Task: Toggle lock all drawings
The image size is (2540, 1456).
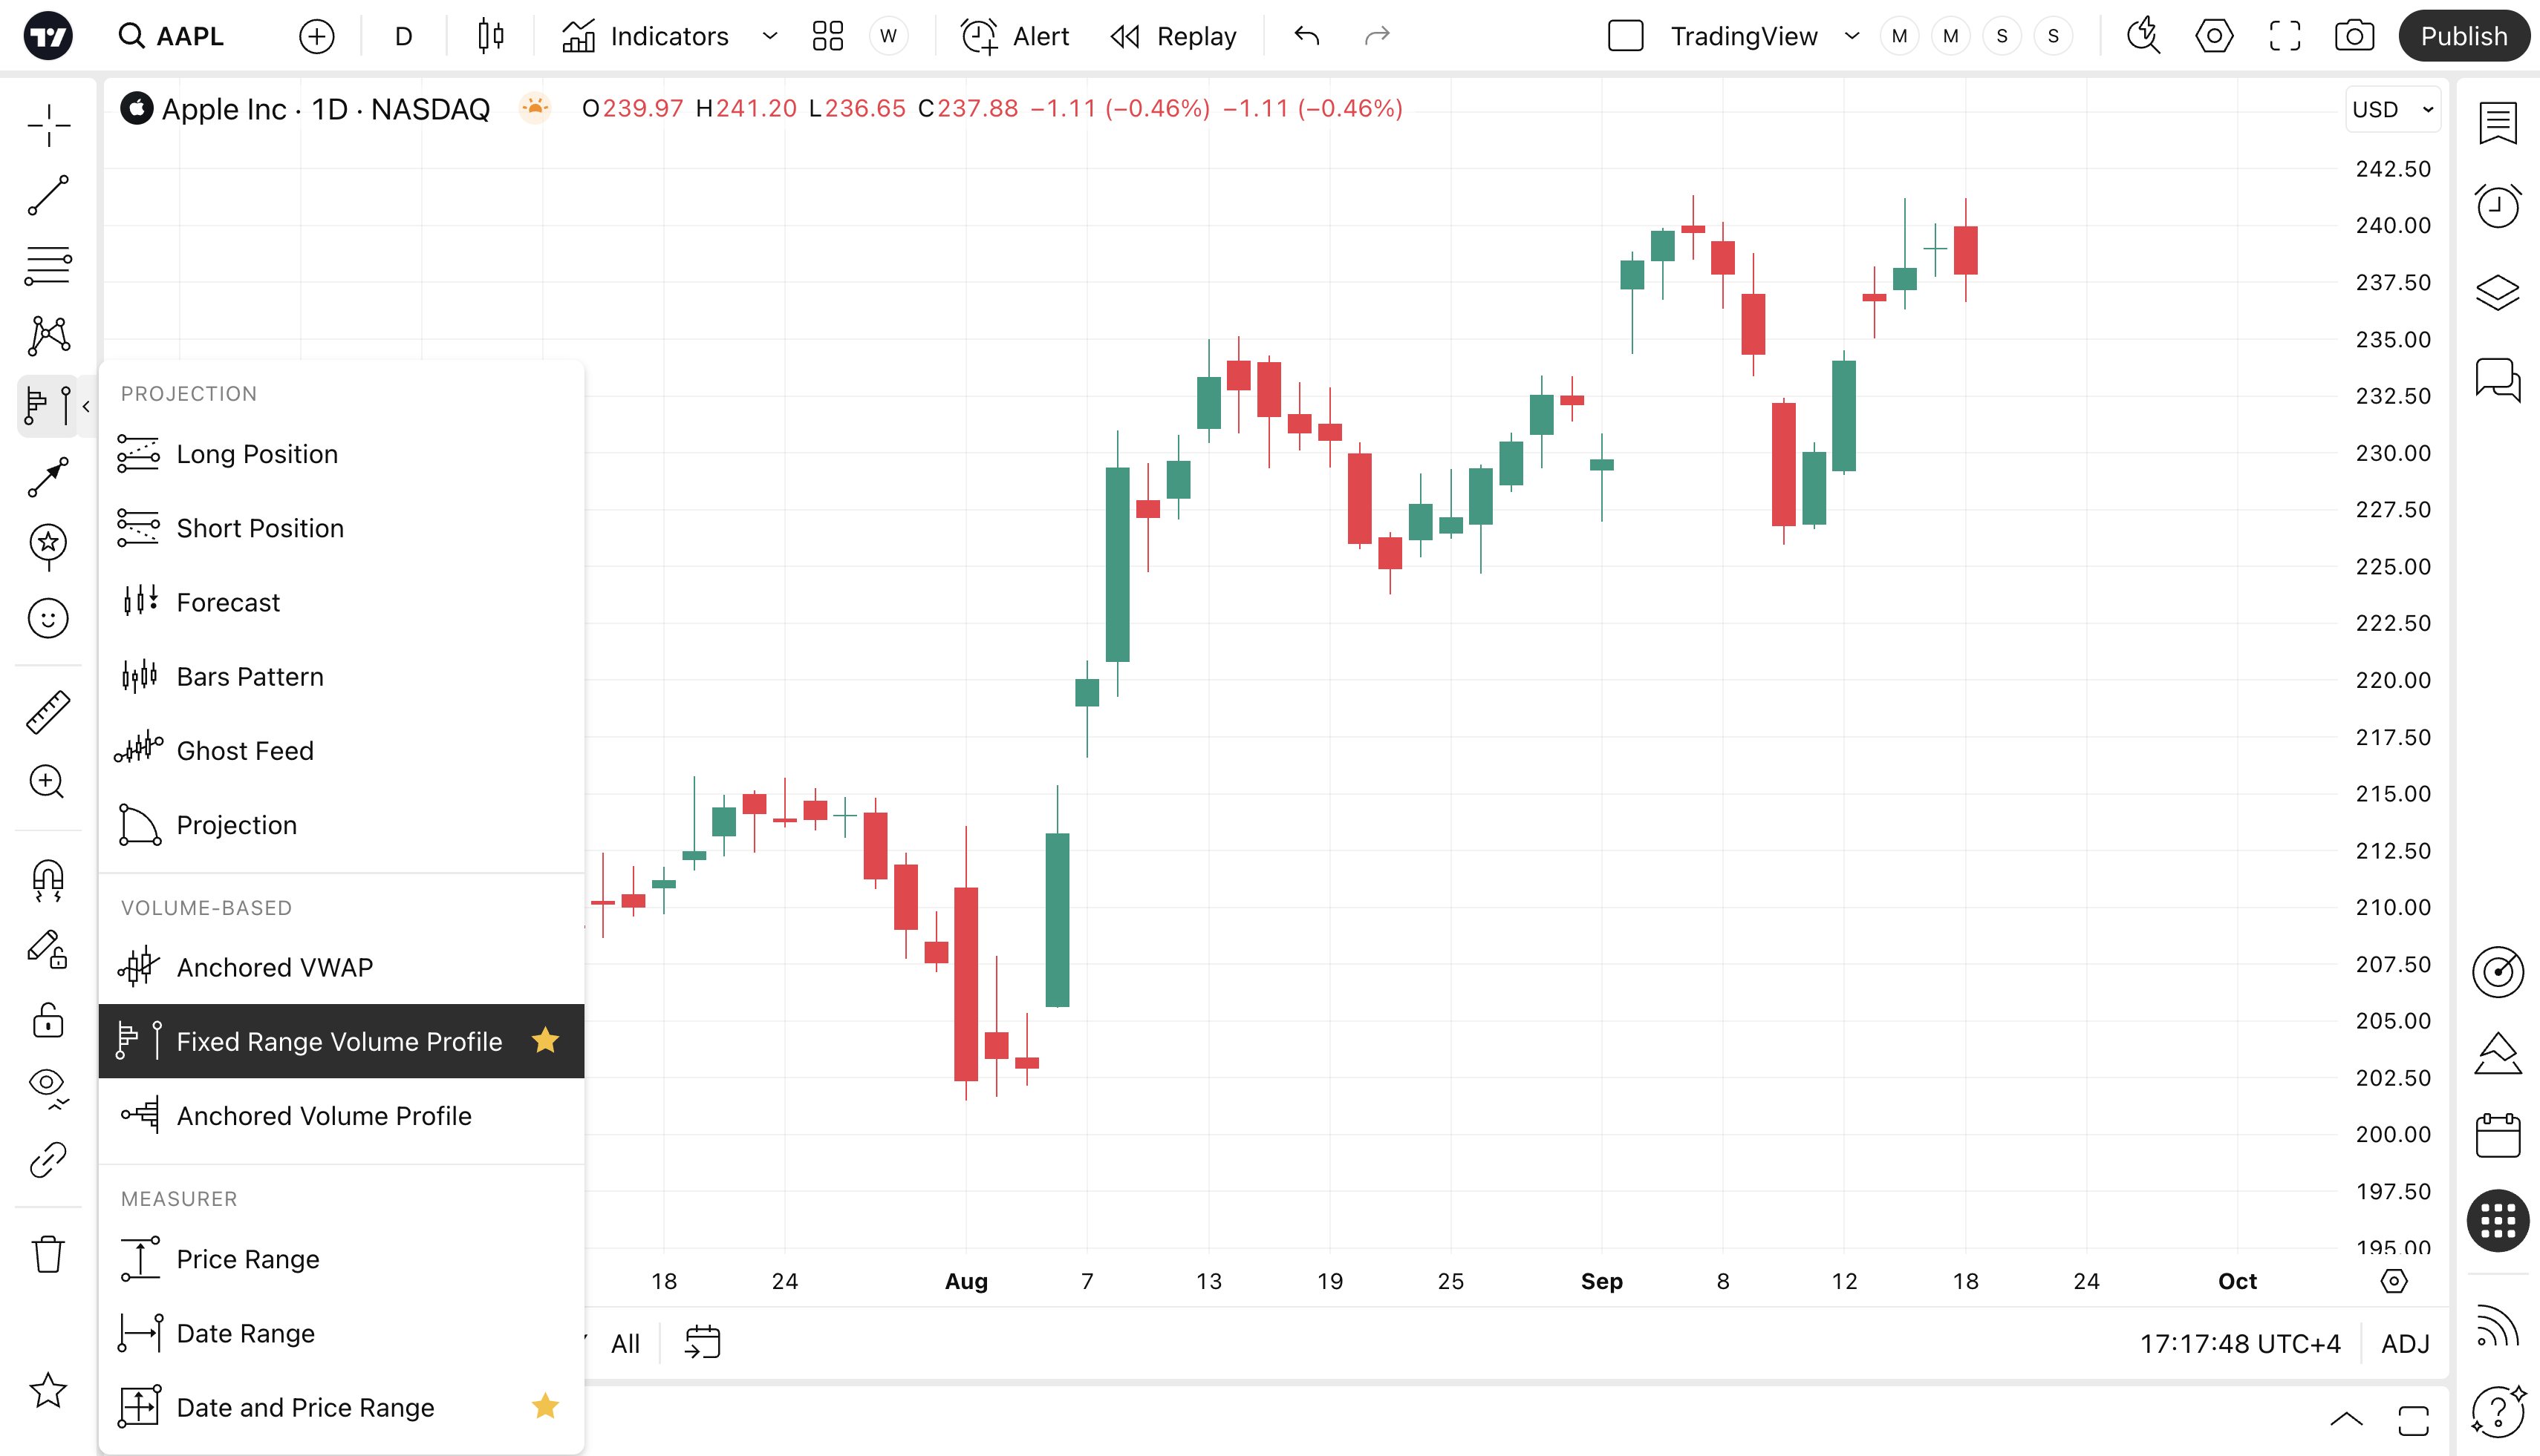Action: coord(48,1021)
